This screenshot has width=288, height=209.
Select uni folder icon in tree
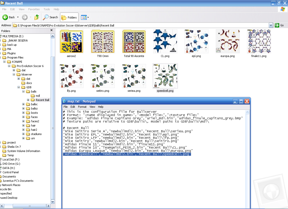click(28, 138)
